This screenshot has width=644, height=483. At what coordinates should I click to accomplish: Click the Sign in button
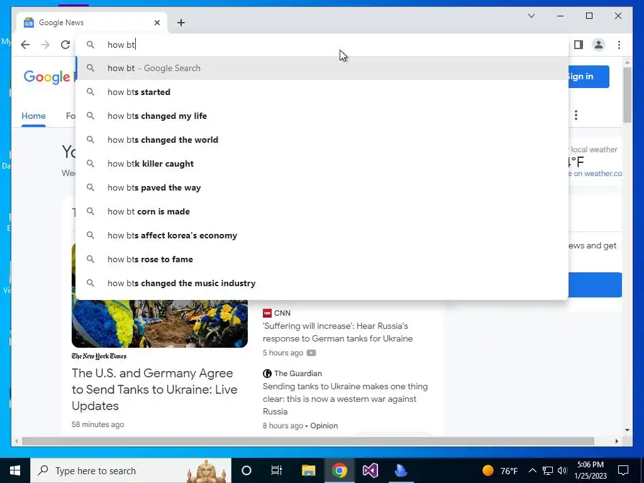(589, 76)
